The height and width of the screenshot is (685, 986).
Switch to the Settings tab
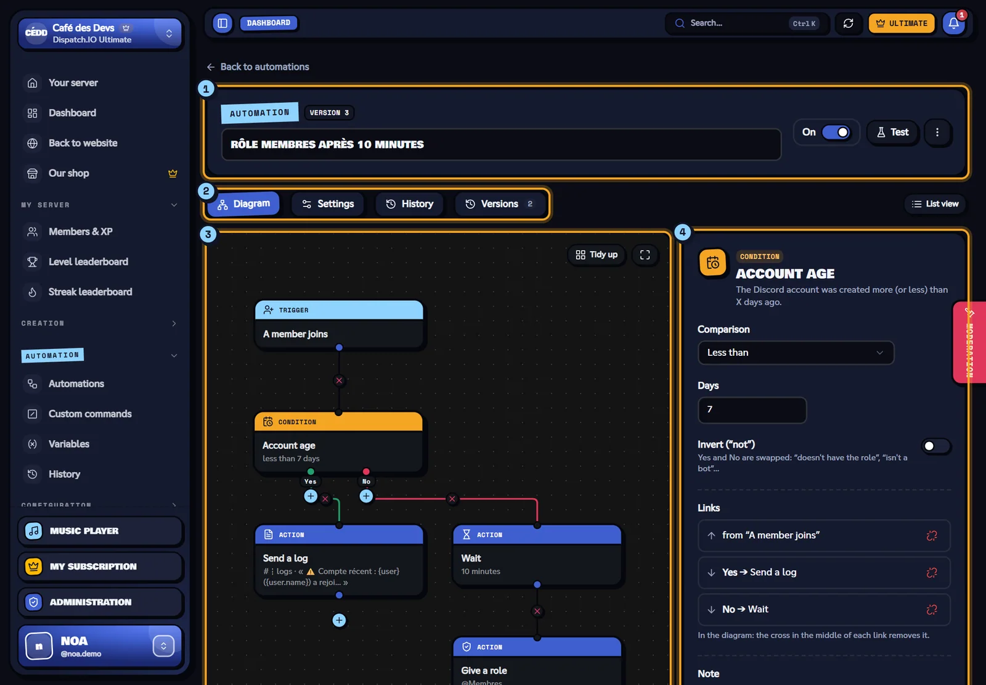[x=327, y=204]
